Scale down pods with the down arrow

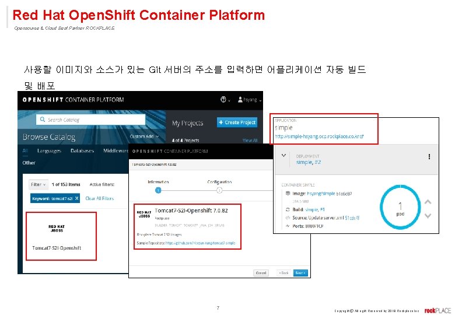click(428, 215)
